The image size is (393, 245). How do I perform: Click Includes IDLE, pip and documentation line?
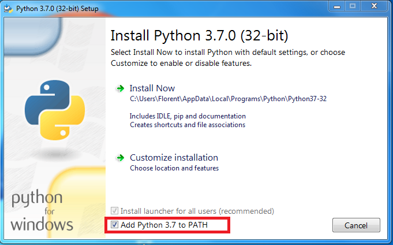pyautogui.click(x=188, y=116)
